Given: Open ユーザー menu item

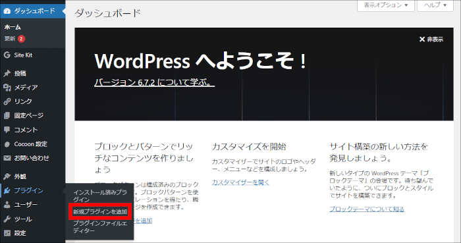Looking at the screenshot, I should pyautogui.click(x=33, y=205).
